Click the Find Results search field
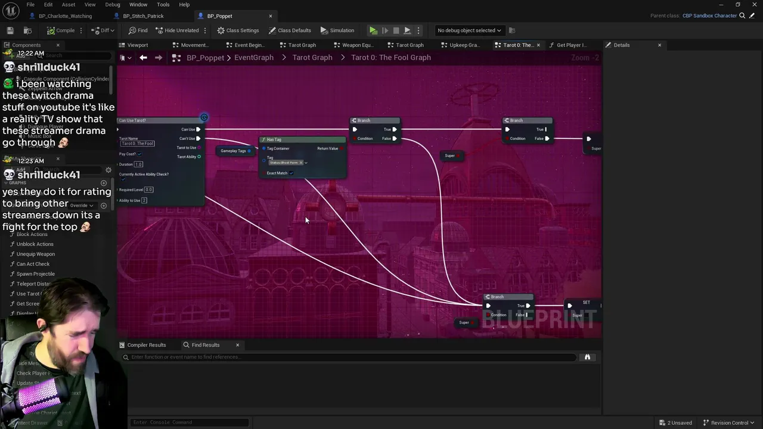The height and width of the screenshot is (429, 763). pos(350,357)
